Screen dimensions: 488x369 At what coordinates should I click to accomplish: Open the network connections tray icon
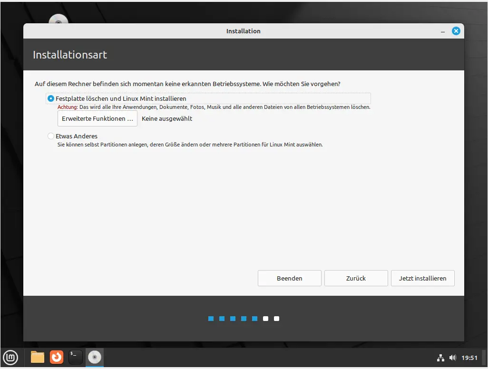pyautogui.click(x=440, y=358)
